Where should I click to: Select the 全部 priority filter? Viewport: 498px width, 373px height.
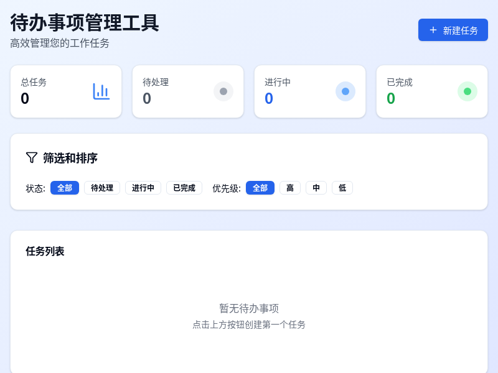[x=260, y=188]
